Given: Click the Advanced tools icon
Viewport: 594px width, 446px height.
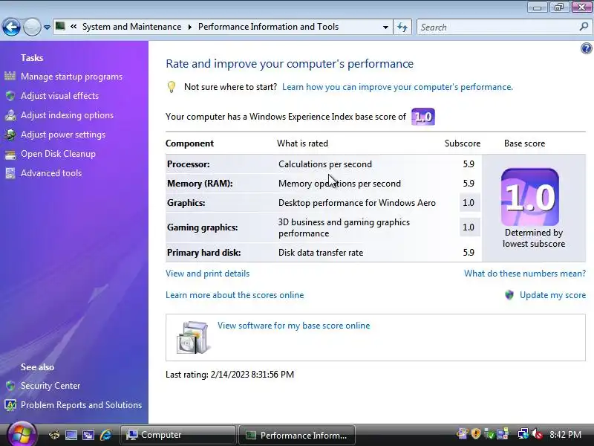Looking at the screenshot, I should (x=10, y=173).
